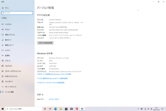The height and width of the screenshot is (111, 166).
Task: Click the Settings gear in the taskbar
Action: click(82, 109)
